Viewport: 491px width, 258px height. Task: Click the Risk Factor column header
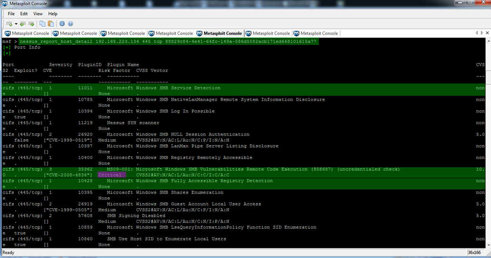coord(114,71)
